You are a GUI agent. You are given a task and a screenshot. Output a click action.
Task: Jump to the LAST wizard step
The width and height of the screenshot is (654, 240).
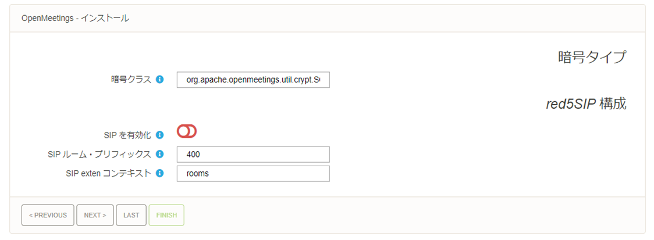pyautogui.click(x=131, y=215)
